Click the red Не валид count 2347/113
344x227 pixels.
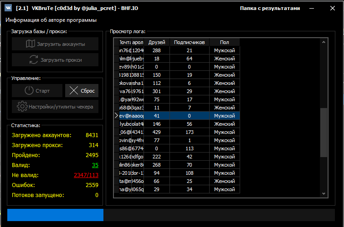pyautogui.click(x=86, y=175)
